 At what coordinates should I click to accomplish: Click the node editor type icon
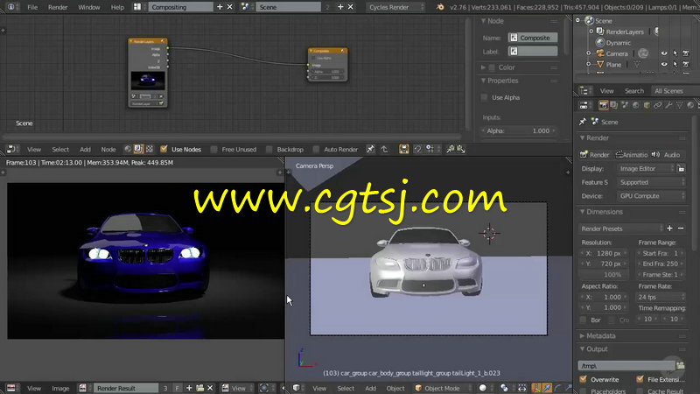point(10,149)
